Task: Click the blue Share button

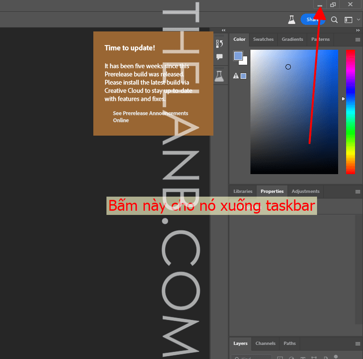Action: coord(312,20)
